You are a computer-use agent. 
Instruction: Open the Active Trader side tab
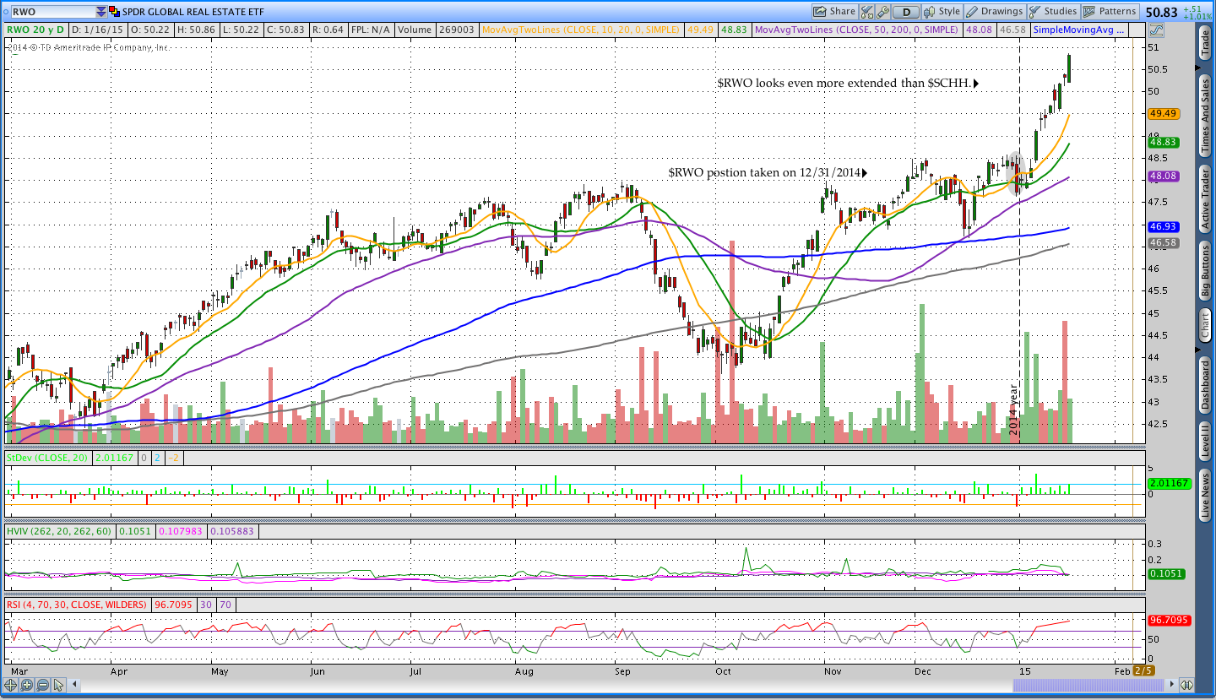coord(1205,198)
